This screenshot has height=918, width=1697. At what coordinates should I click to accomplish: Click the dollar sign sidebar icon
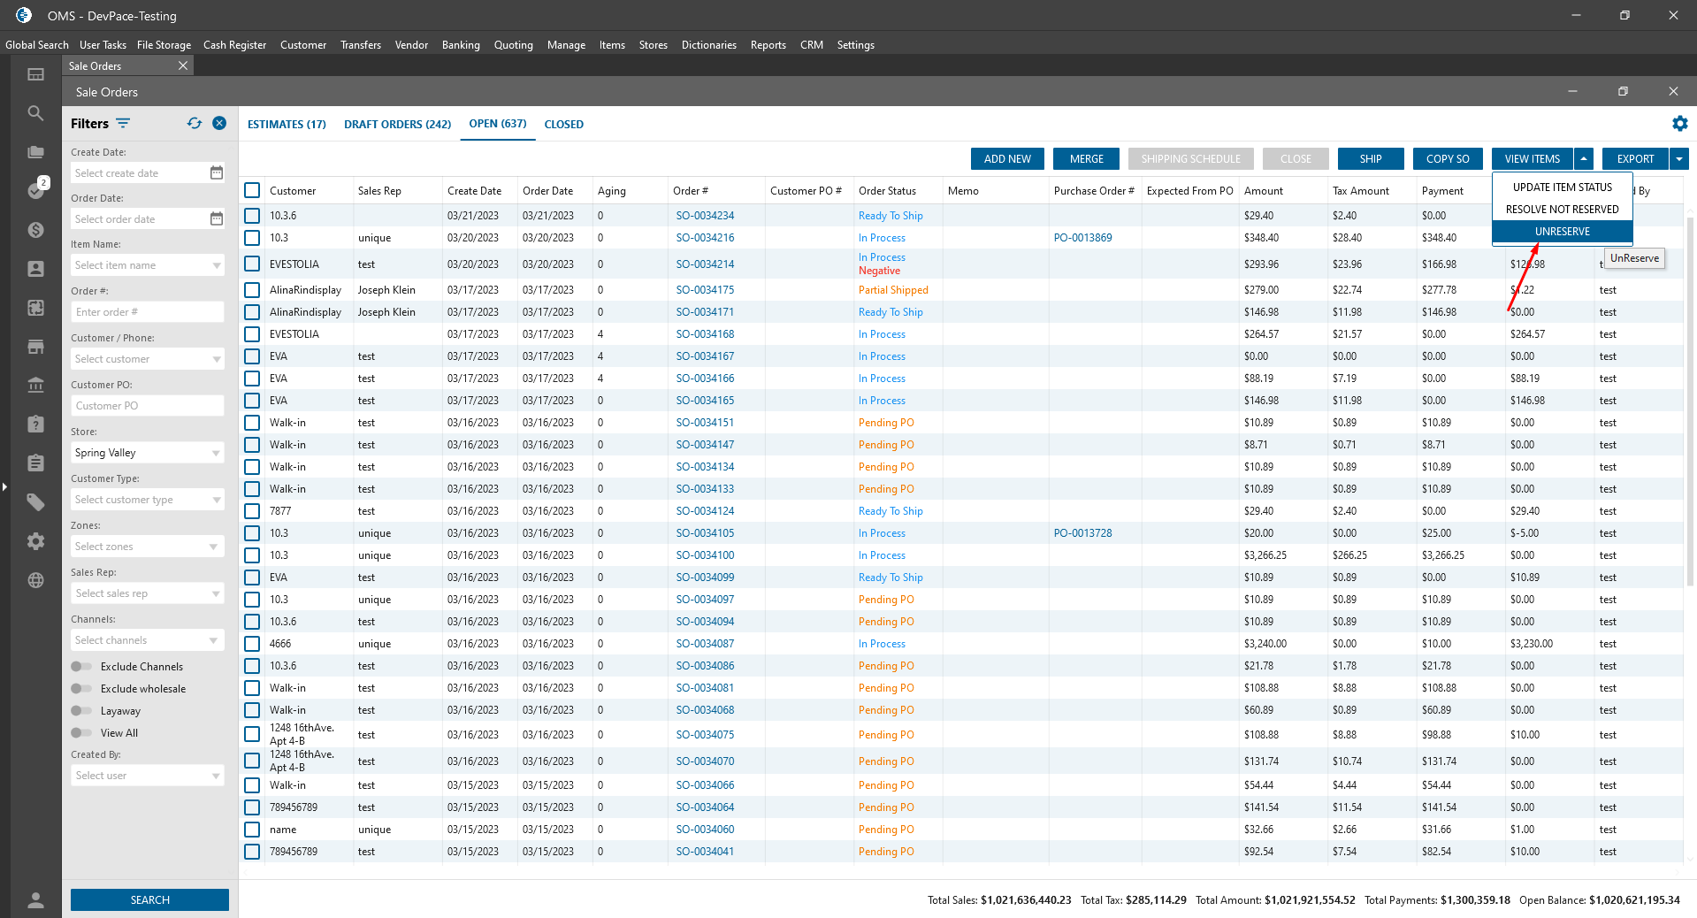click(x=35, y=230)
